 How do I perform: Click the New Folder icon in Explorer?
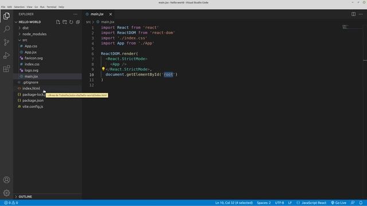[x=65, y=22]
